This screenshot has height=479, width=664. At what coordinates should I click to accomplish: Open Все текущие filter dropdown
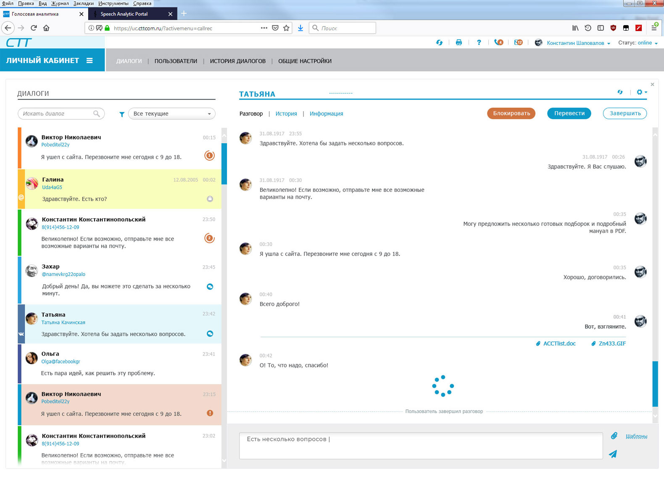point(171,113)
